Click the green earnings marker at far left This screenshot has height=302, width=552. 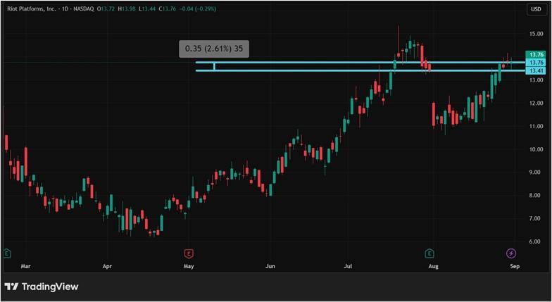[x=7, y=253]
